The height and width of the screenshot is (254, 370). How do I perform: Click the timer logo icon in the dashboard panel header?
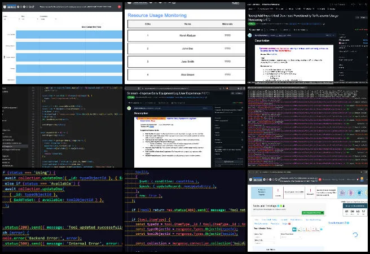pos(250,179)
